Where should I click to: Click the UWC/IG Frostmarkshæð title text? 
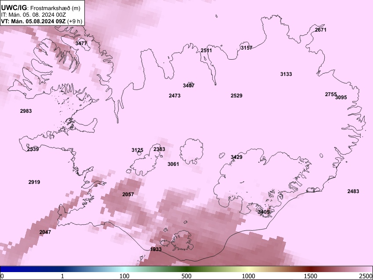coord(41,8)
